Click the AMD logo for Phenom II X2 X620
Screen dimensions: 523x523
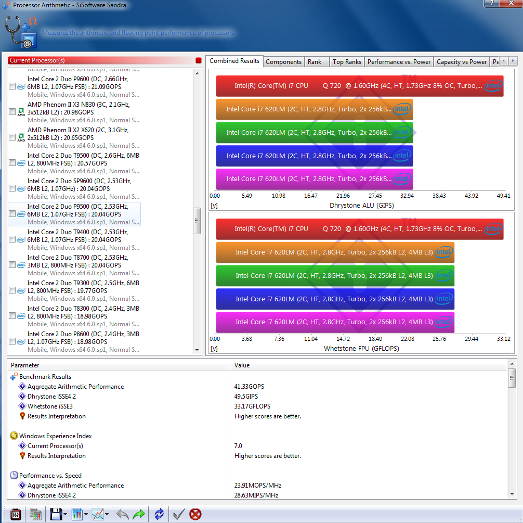click(x=21, y=137)
